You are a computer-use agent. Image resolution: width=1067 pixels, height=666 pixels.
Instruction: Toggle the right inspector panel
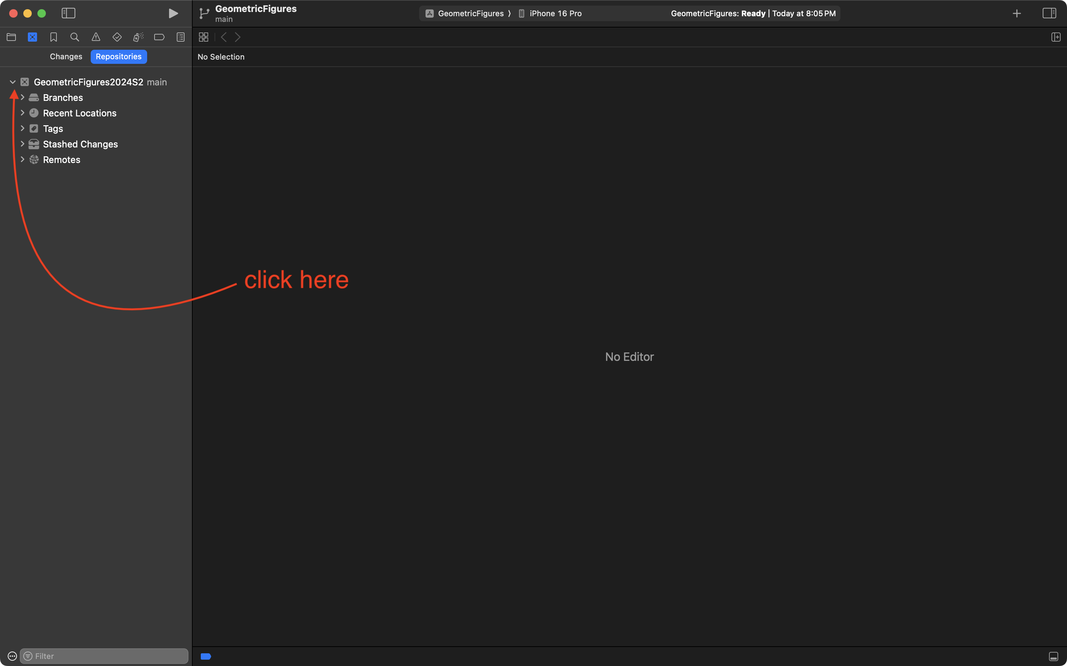tap(1049, 13)
